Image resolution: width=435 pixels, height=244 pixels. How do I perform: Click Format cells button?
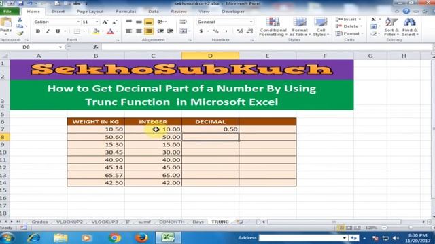click(x=349, y=33)
